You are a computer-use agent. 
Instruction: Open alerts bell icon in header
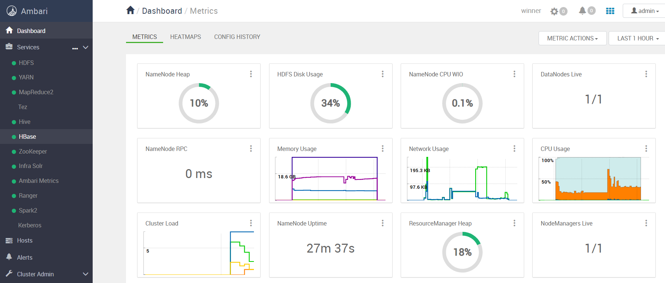pos(582,11)
